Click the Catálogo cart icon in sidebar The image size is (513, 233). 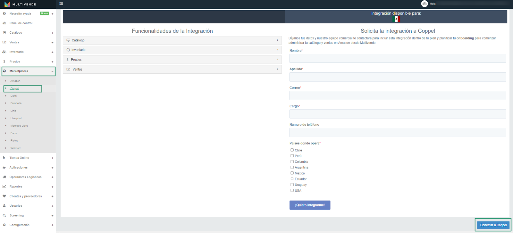point(4,33)
